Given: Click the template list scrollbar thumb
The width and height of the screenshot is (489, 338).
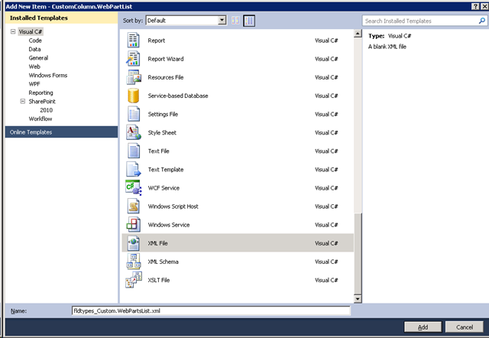Looking at the screenshot, I should point(358,254).
